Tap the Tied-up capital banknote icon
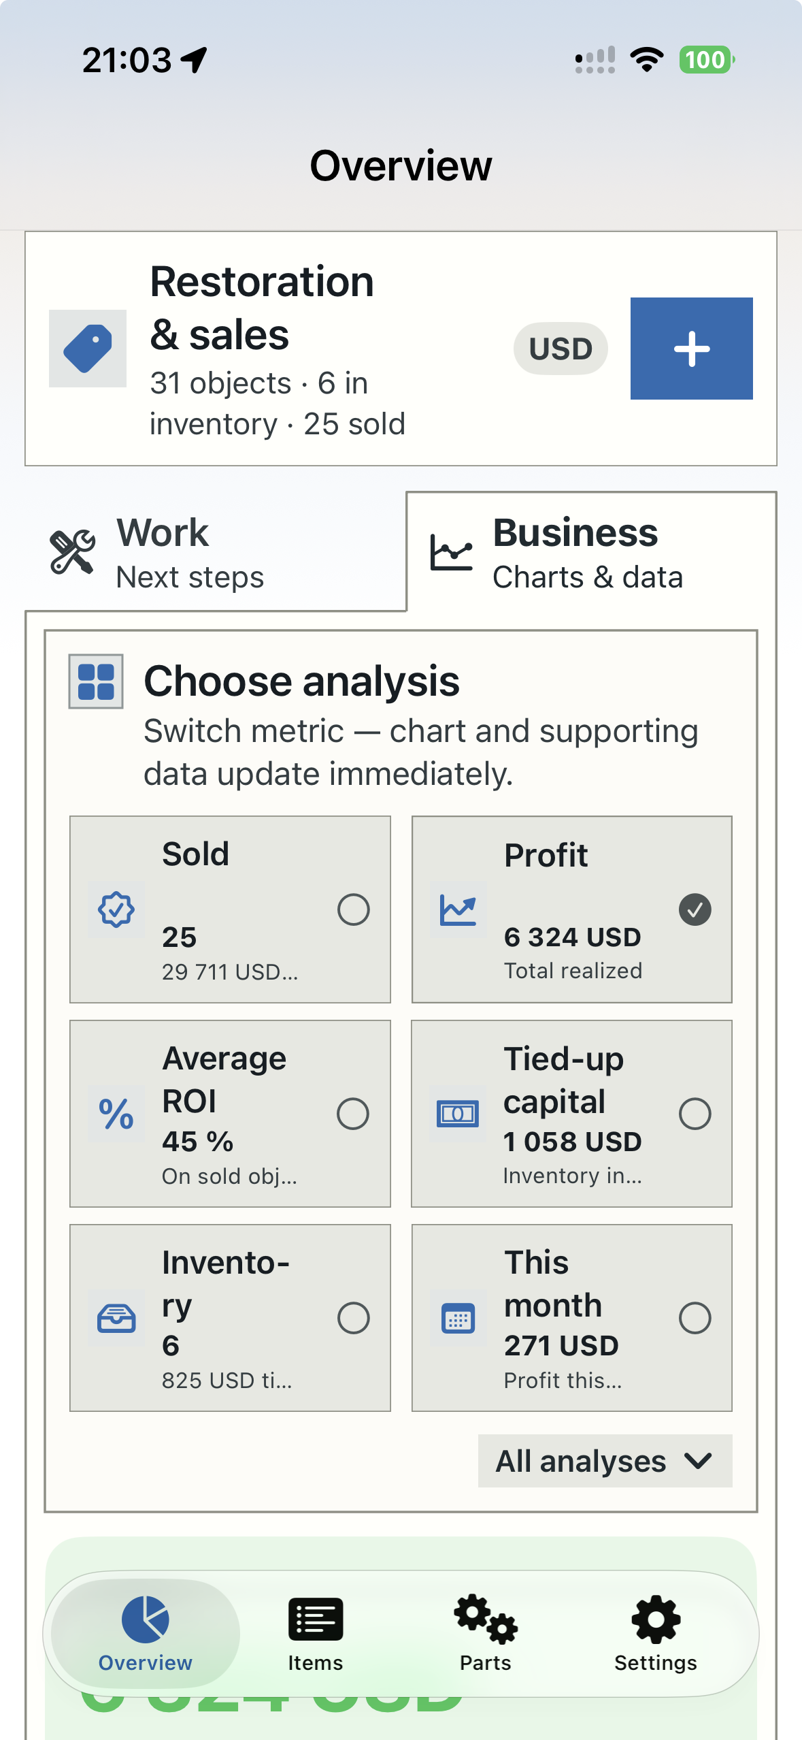 pos(458,1114)
